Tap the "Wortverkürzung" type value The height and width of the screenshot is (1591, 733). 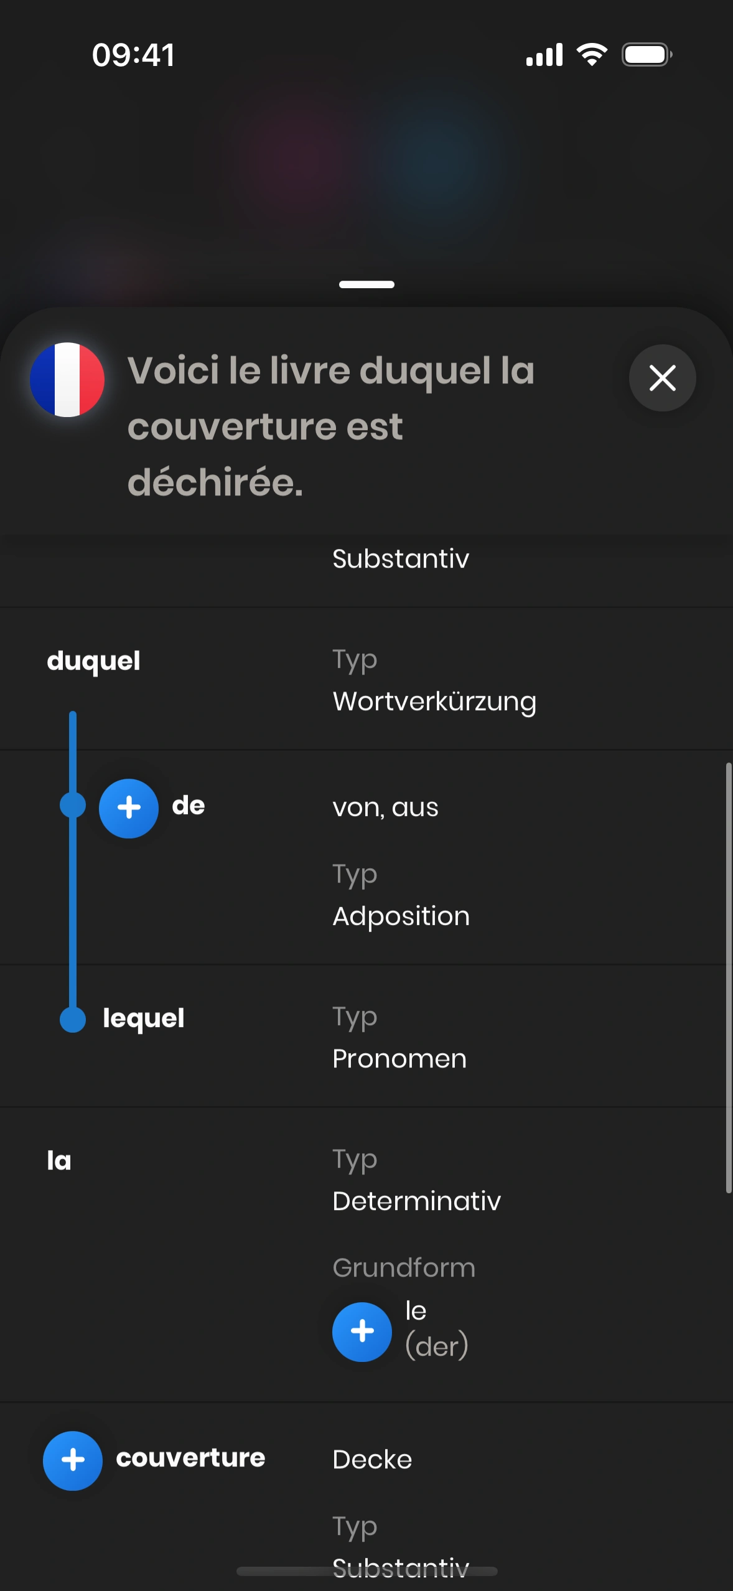434,702
